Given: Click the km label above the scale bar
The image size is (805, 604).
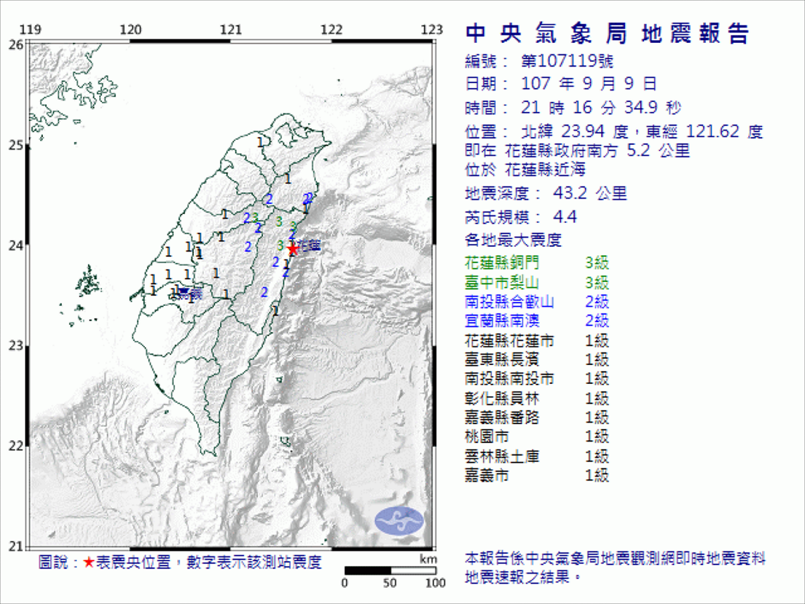Looking at the screenshot, I should tap(427, 558).
